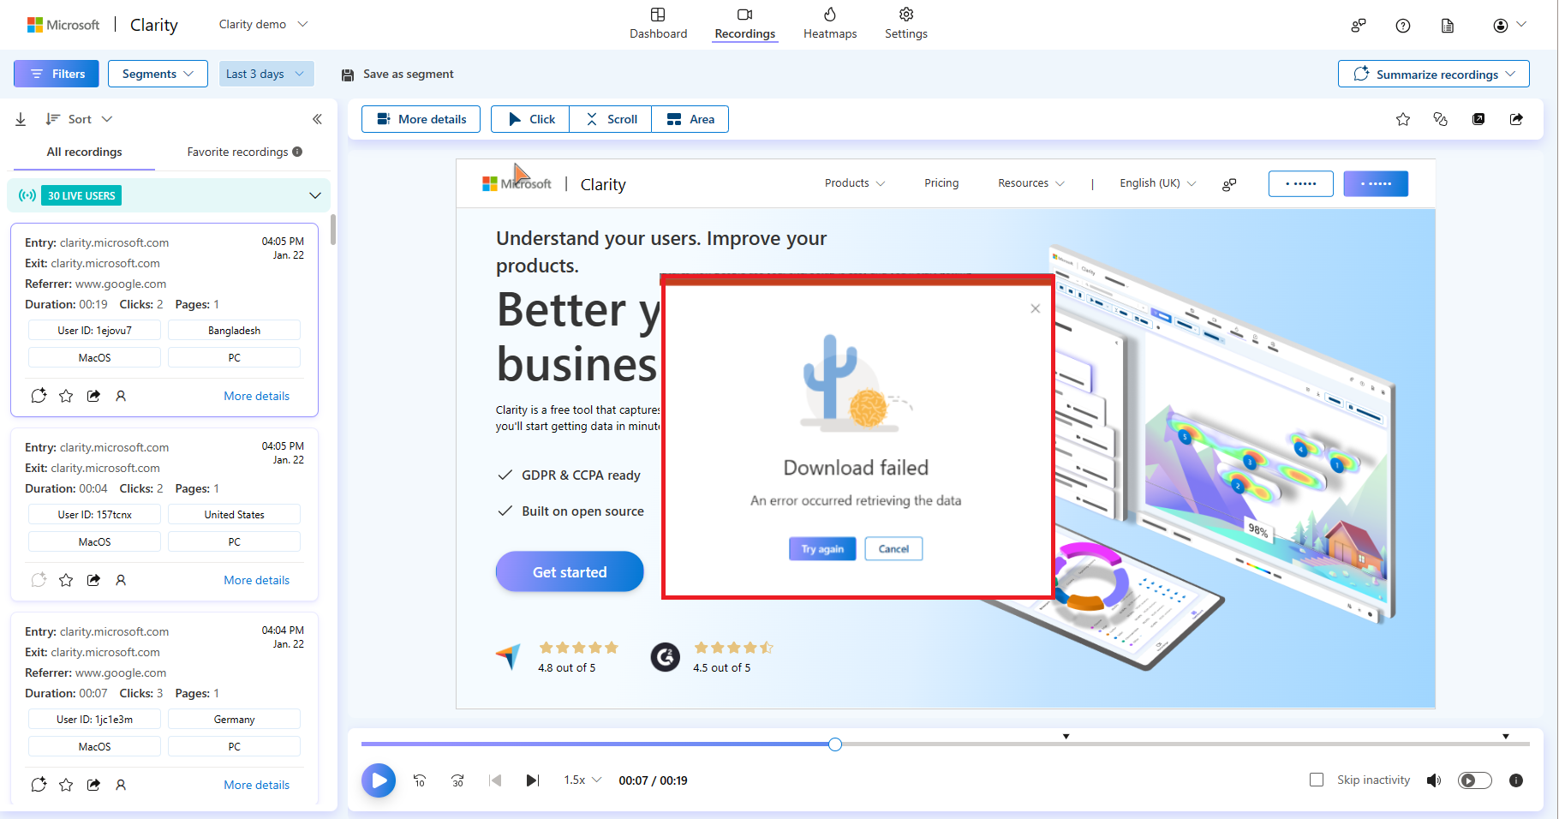Image resolution: width=1559 pixels, height=819 pixels.
Task: Favorite the current recording with star icon
Action: coord(1403,119)
